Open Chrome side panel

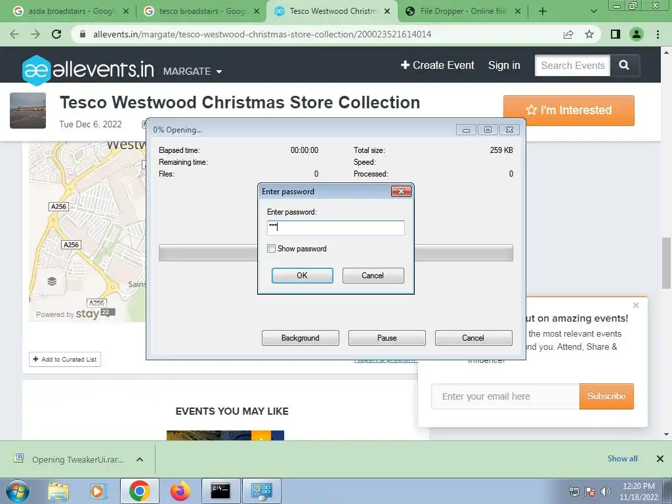tap(616, 34)
